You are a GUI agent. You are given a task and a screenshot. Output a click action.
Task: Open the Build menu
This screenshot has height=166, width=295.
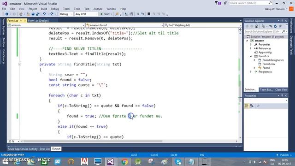pyautogui.click(x=44, y=9)
